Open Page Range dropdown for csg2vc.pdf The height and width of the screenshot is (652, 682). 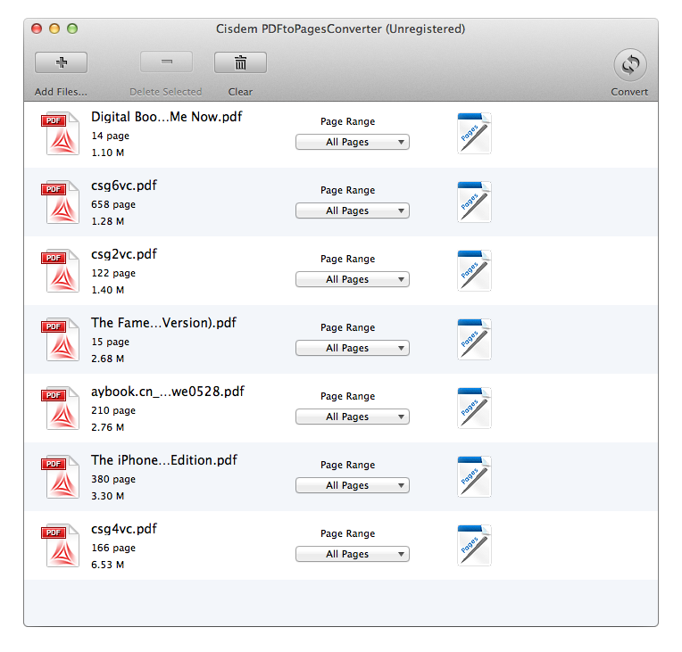[x=353, y=279]
